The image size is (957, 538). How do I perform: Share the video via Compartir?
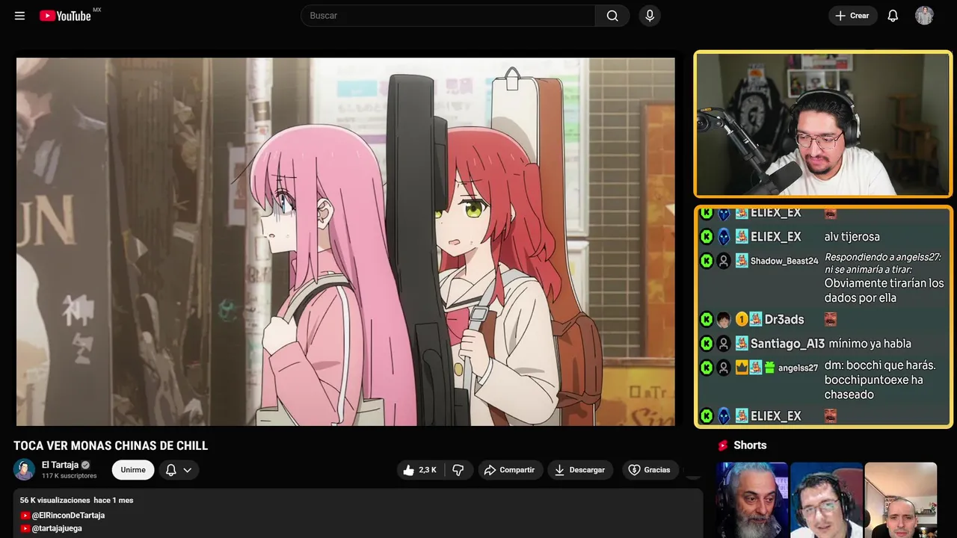[x=510, y=470]
